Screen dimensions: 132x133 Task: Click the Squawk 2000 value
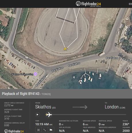126,131
